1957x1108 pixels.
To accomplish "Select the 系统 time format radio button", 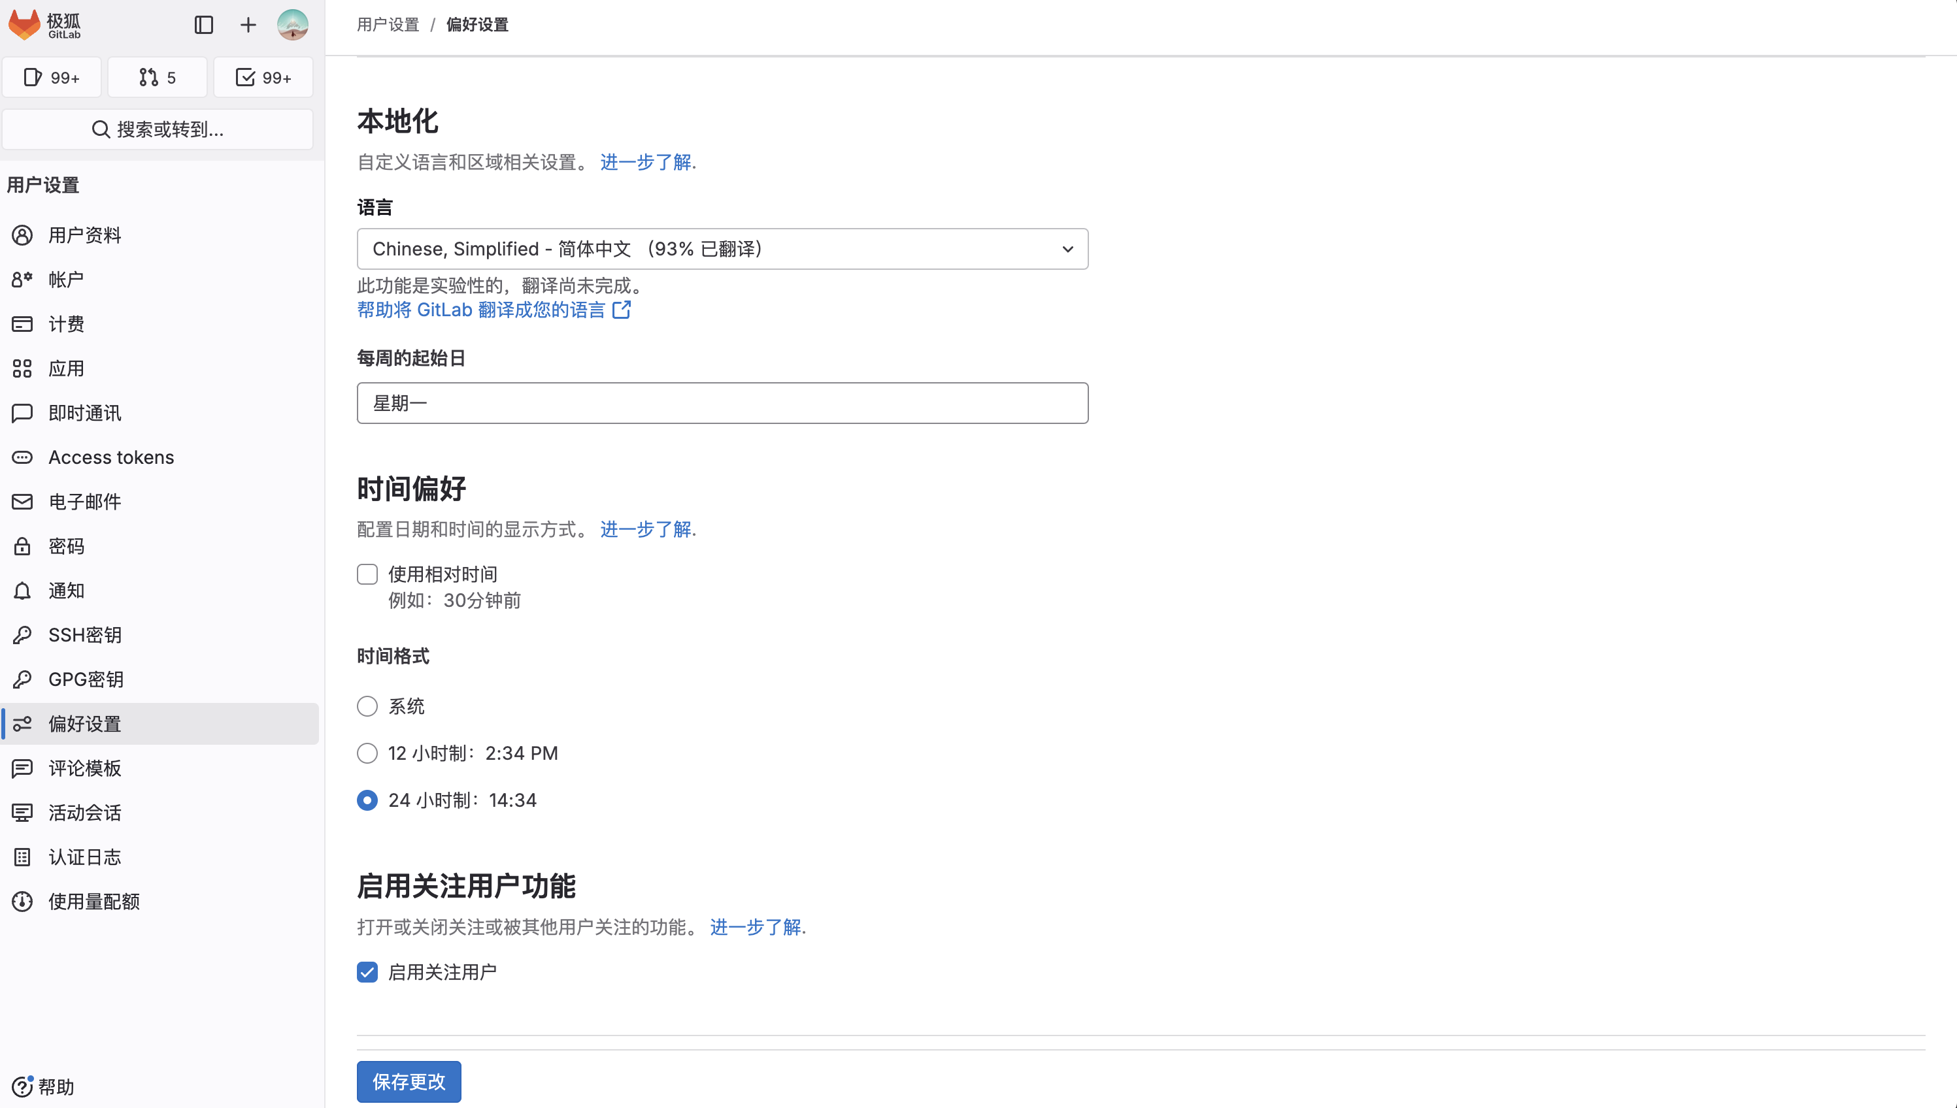I will pos(367,706).
